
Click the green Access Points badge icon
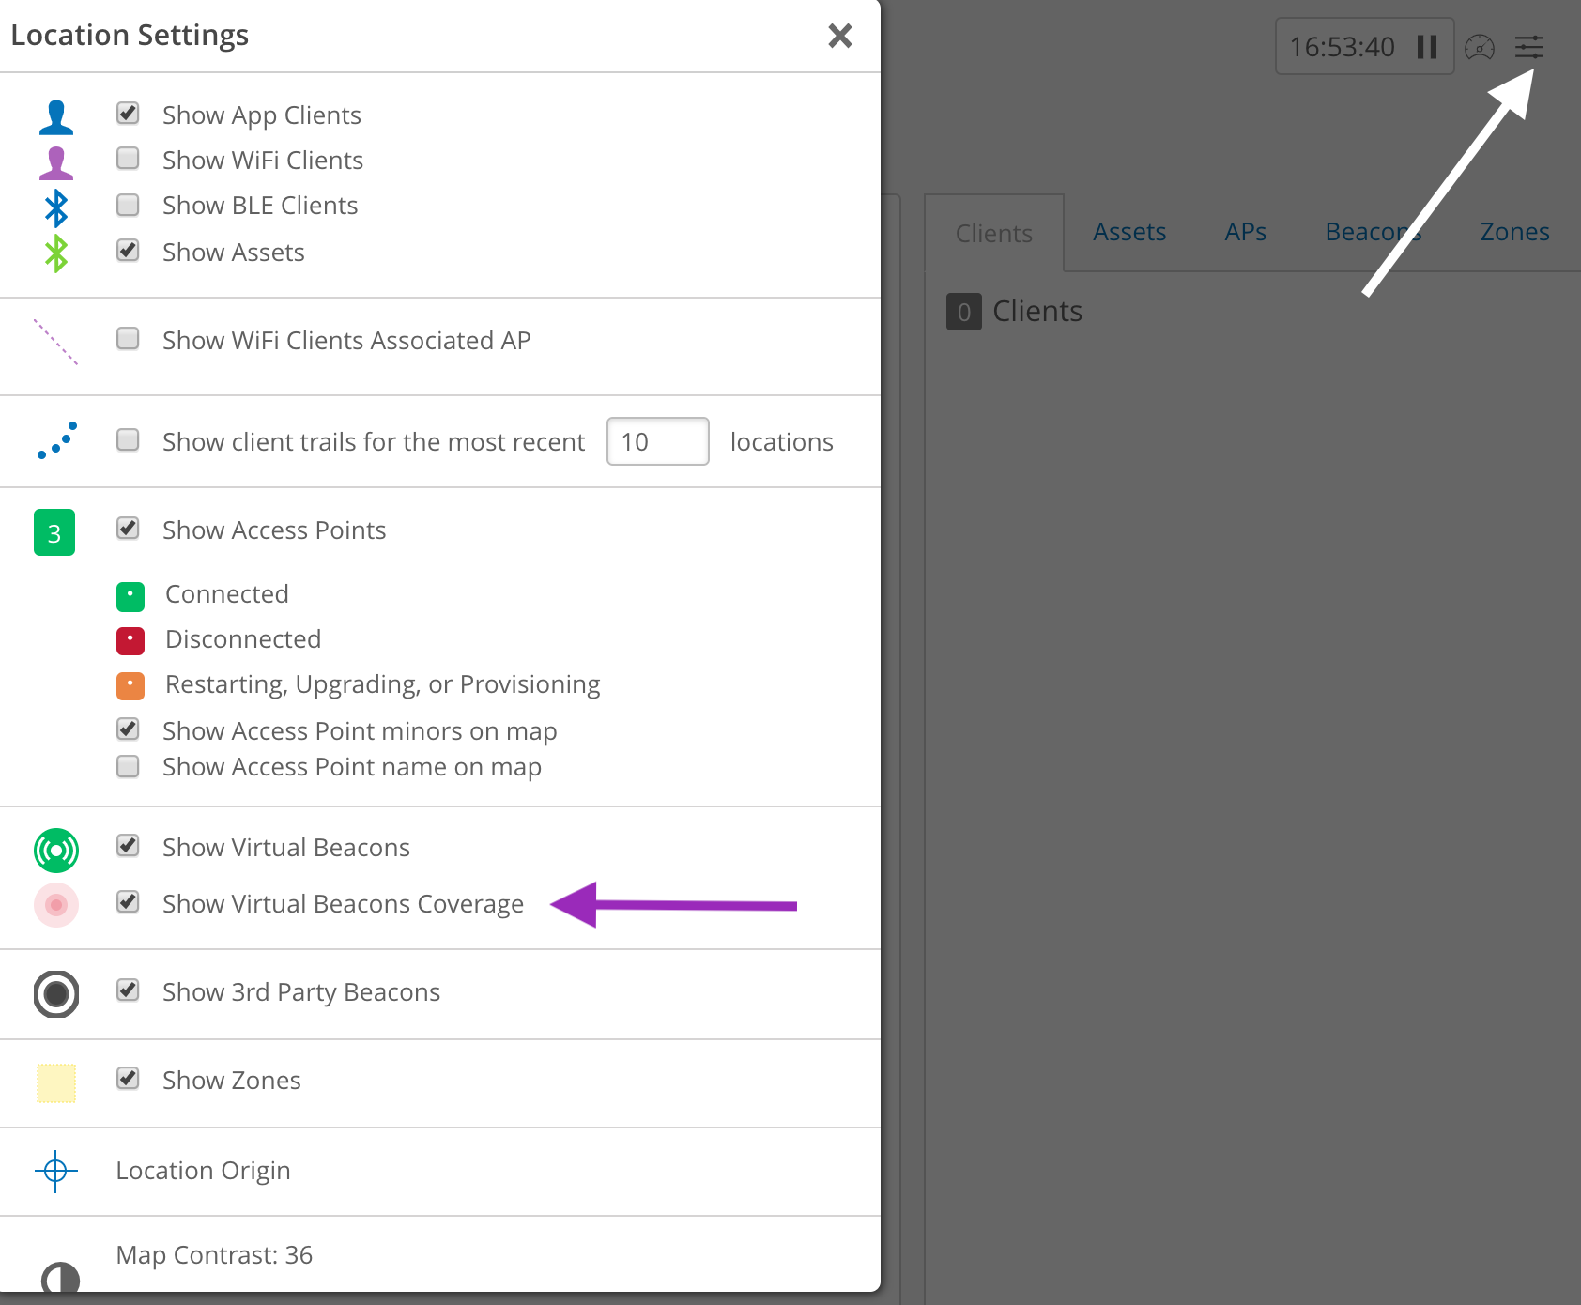tap(54, 532)
